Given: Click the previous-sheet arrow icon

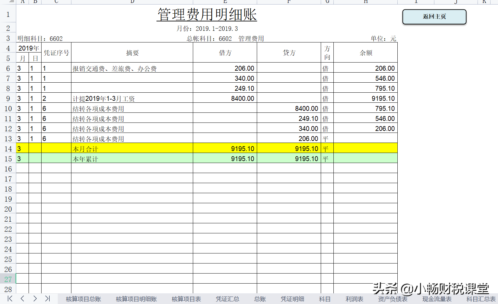Looking at the screenshot, I should (x=22, y=299).
